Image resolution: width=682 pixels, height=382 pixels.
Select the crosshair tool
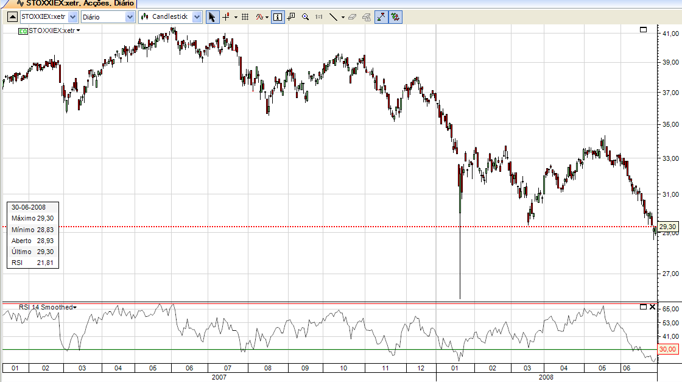tap(226, 17)
